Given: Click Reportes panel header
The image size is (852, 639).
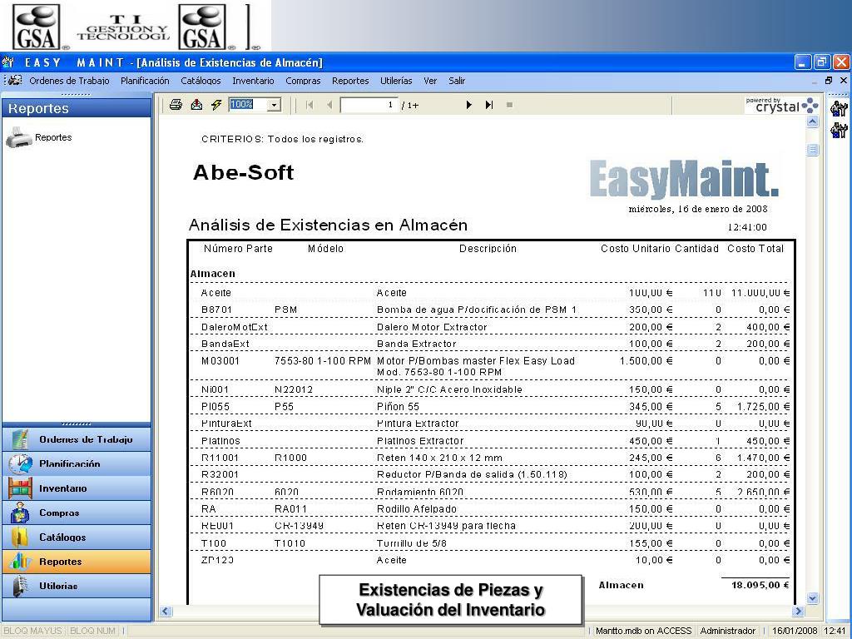Looking at the screenshot, I should click(x=77, y=108).
